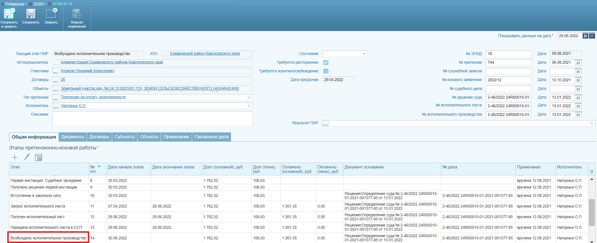Open calendar for writ of execution date
Screen dimensions: 597x243
click(x=579, y=106)
